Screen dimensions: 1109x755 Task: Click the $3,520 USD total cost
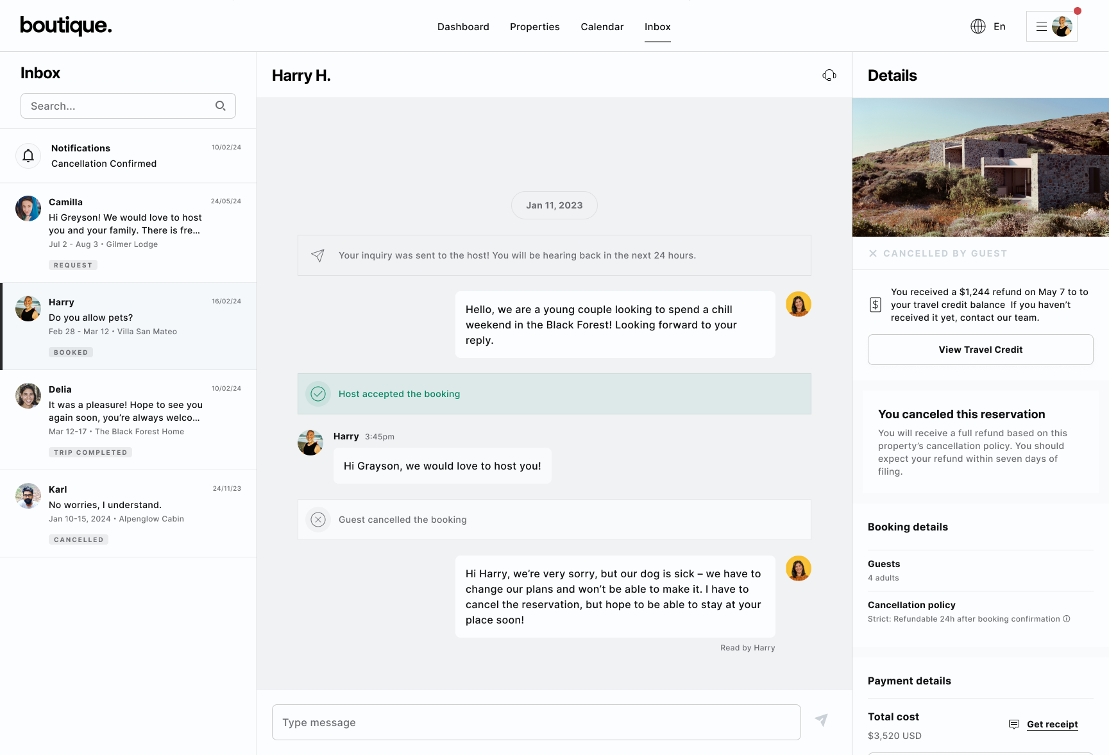click(895, 736)
